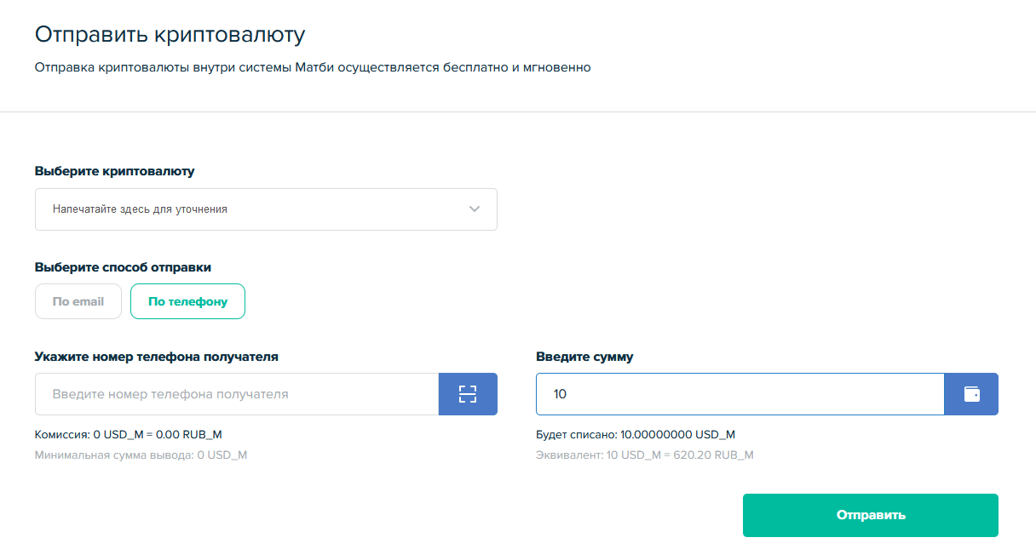This screenshot has width=1036, height=549.
Task: Click the 'Эквивалент: 10 USD_M = 620.20 RUB_M' text
Action: pos(644,455)
